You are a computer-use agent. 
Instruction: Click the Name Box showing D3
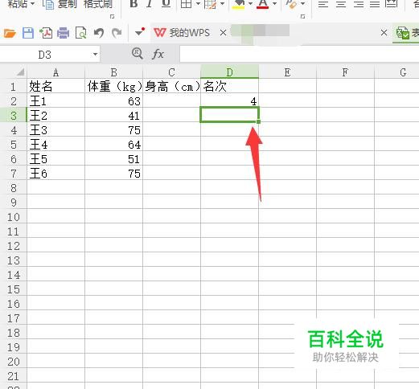(45, 55)
